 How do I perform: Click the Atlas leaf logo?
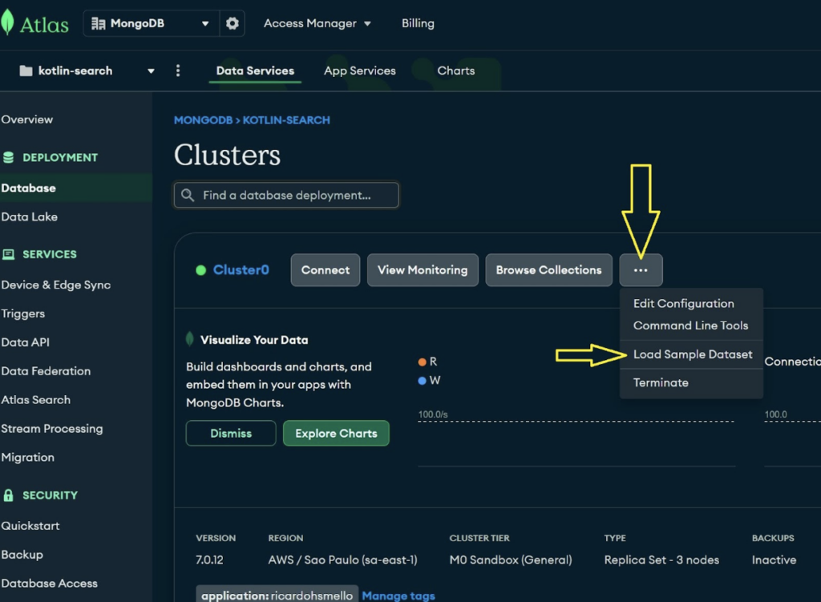[8, 23]
